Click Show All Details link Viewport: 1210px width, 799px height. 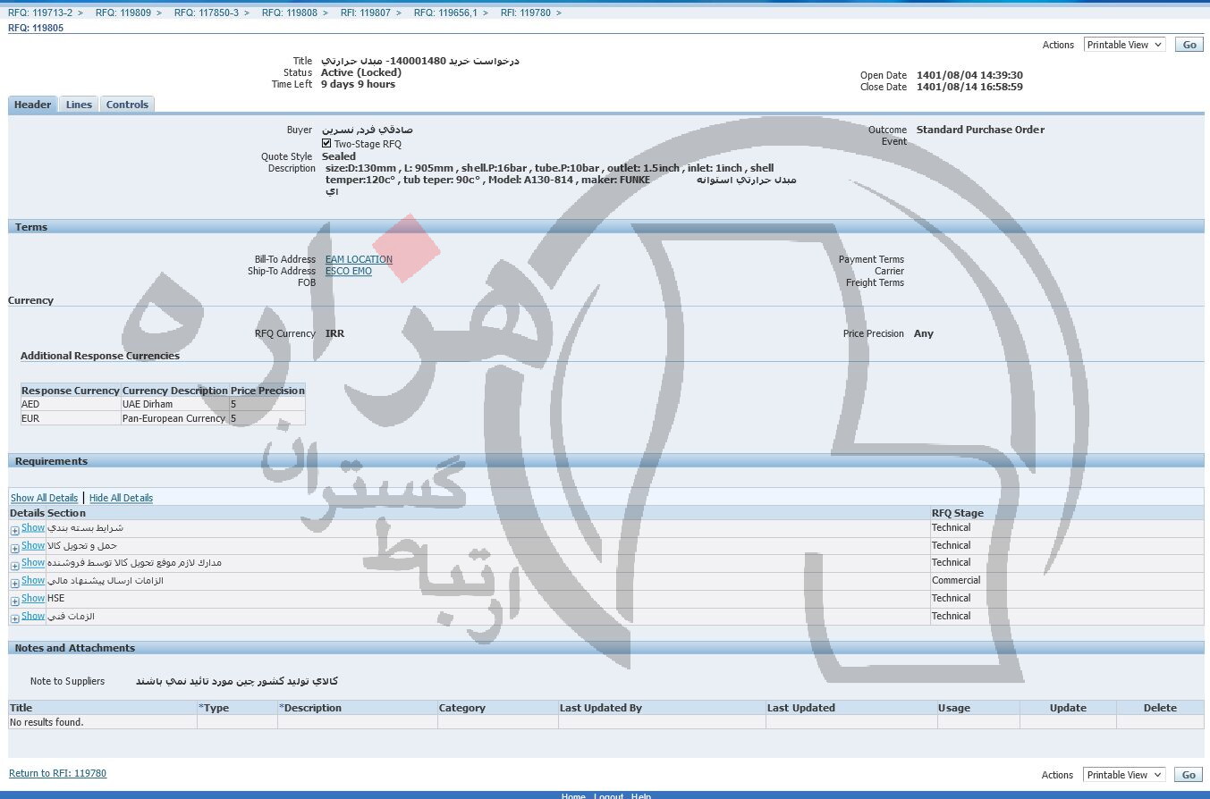pos(44,498)
